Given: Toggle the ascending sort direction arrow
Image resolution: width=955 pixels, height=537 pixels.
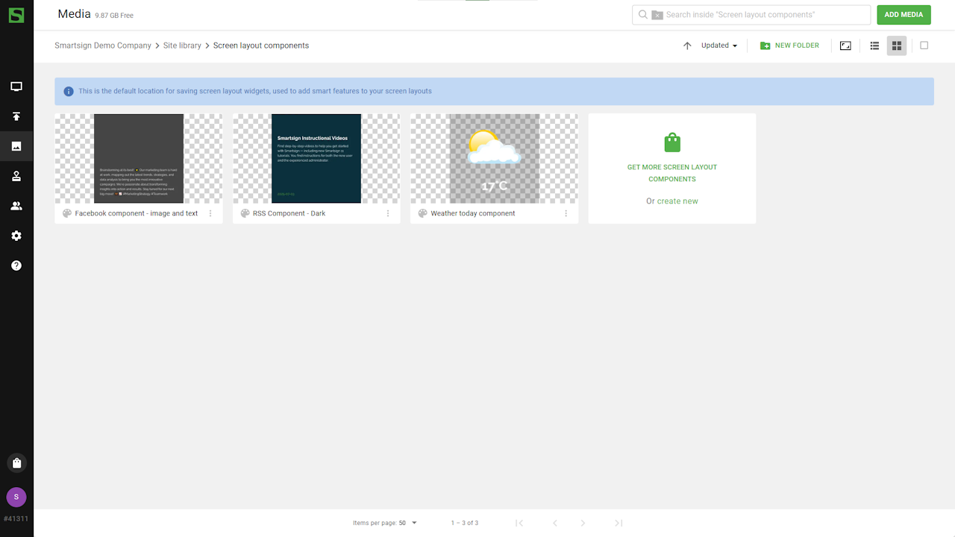Looking at the screenshot, I should (x=687, y=45).
